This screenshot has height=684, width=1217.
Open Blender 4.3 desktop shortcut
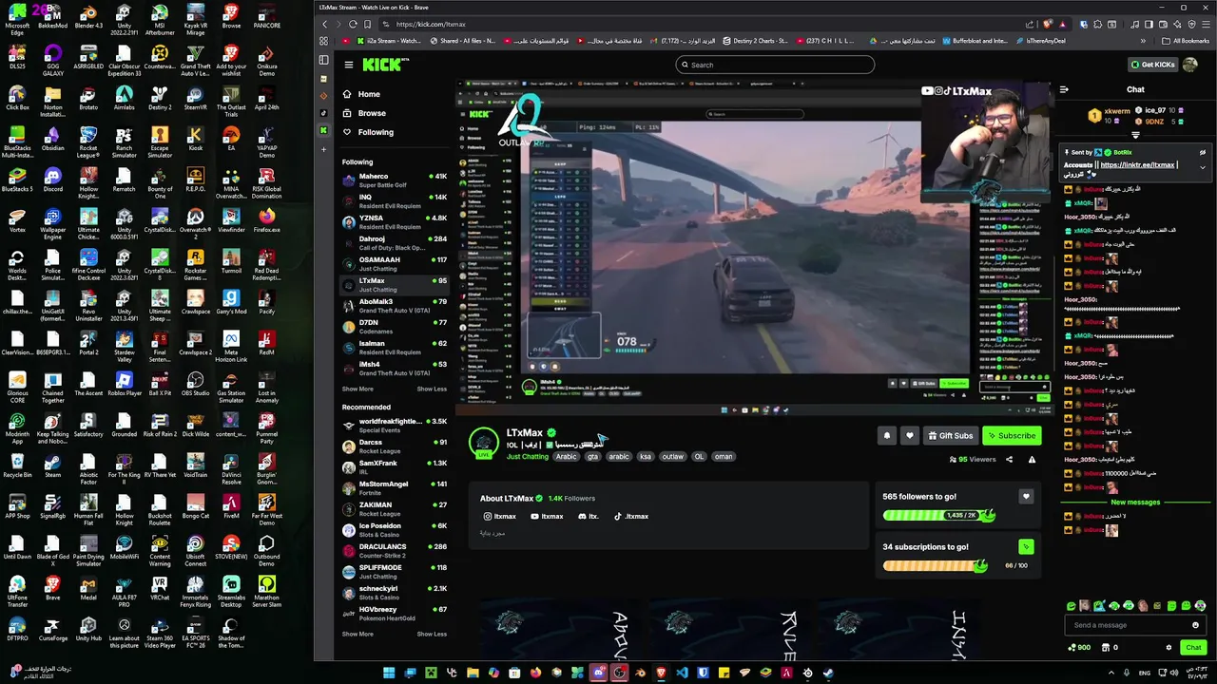[88, 17]
